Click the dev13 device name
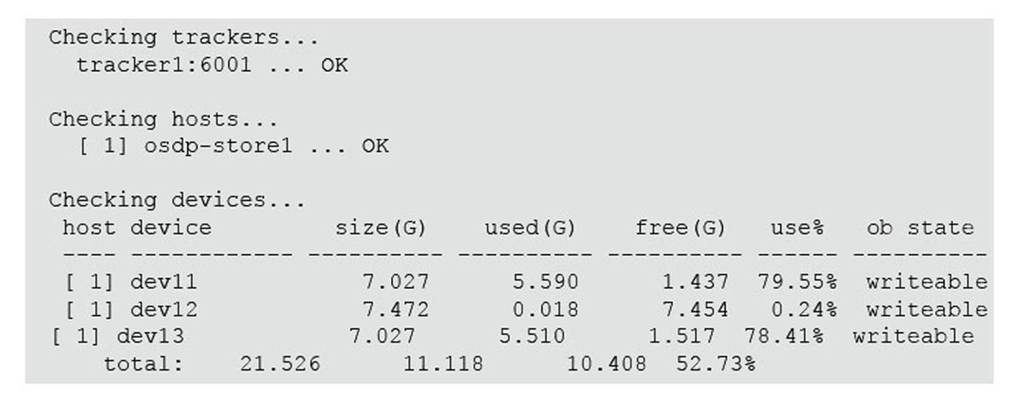 click(150, 336)
